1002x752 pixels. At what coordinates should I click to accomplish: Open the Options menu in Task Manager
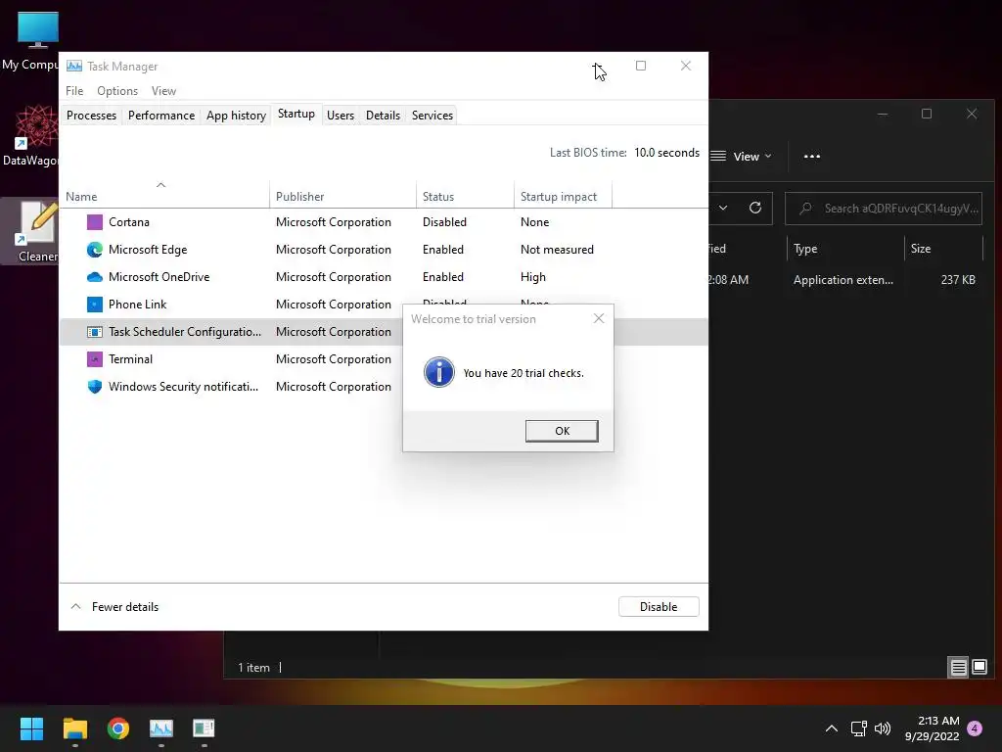117,91
